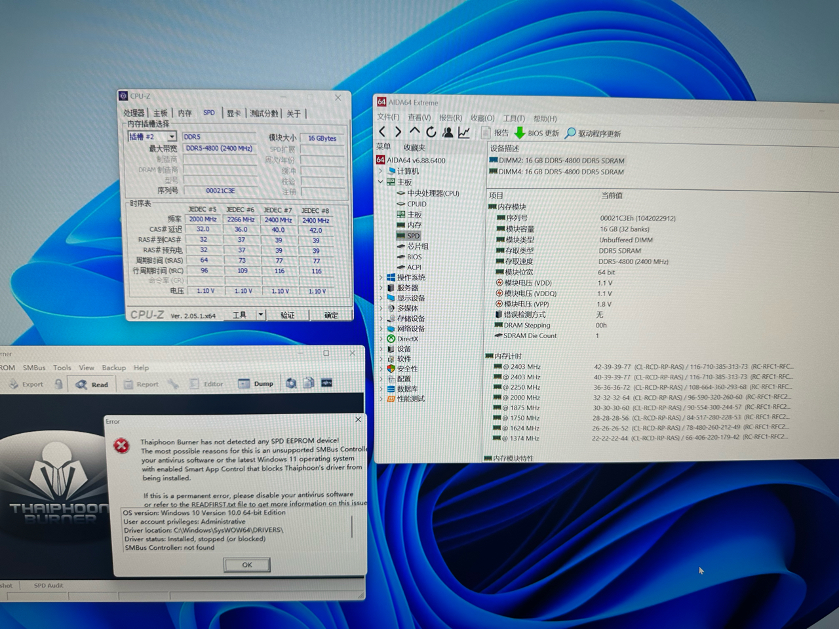The image size is (839, 629).
Task: Select the 芯片组 item in AIDA64 sidebar
Action: (419, 246)
